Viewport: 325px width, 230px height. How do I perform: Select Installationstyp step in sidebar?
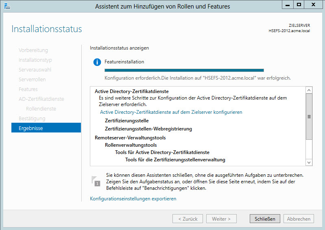pos(35,60)
